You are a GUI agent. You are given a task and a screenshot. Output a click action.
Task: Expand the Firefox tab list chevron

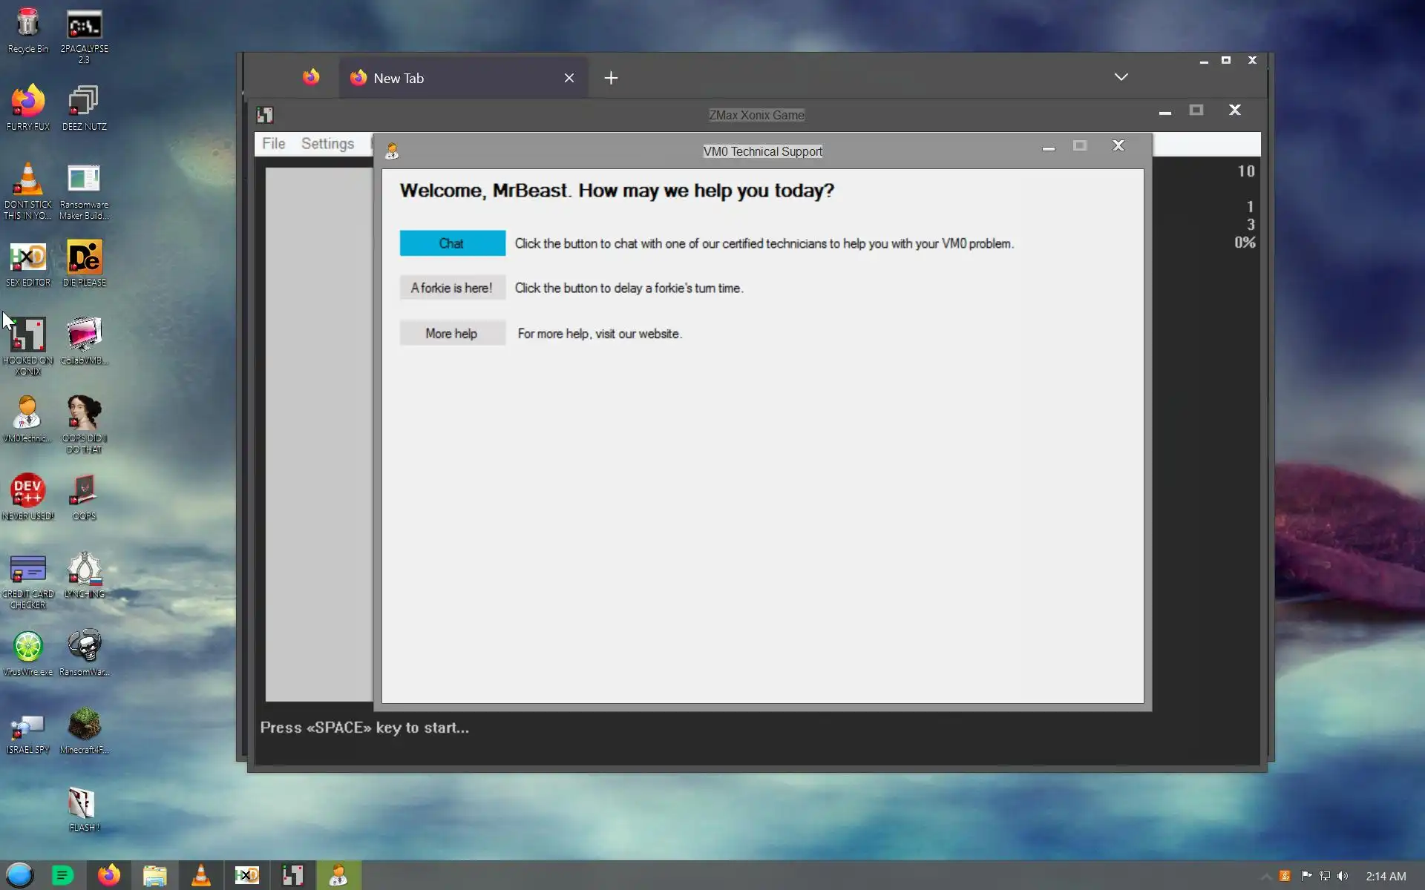(1121, 77)
